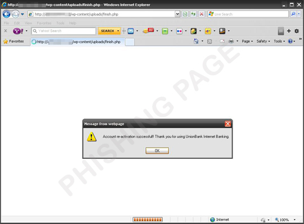The width and height of the screenshot is (304, 224).
Task: Click the Print icon on command bar
Action: [x=231, y=41]
